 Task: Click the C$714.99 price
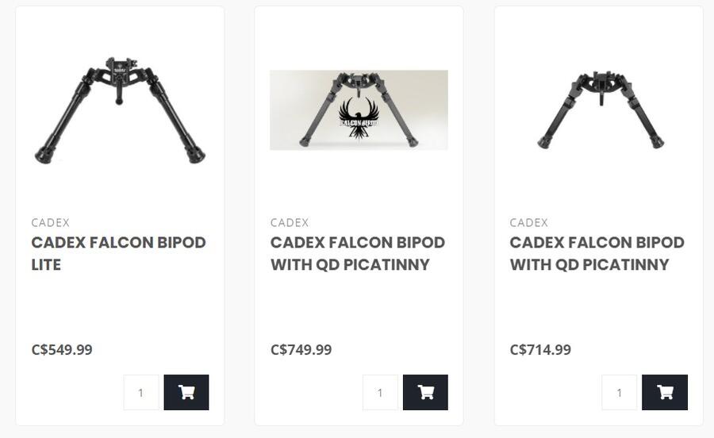click(x=540, y=349)
